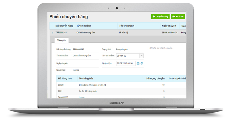The width and height of the screenshot is (225, 122).
Task: Click the 28/09/2013 08:54 cell in list row
Action: tap(170, 32)
